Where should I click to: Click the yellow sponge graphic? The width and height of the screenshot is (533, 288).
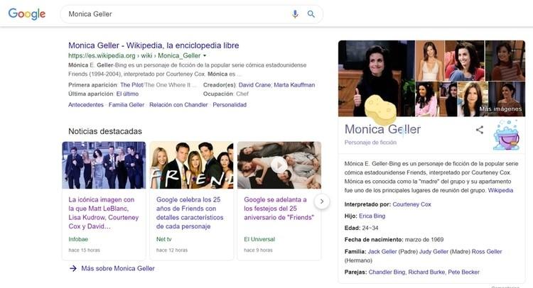(380, 109)
